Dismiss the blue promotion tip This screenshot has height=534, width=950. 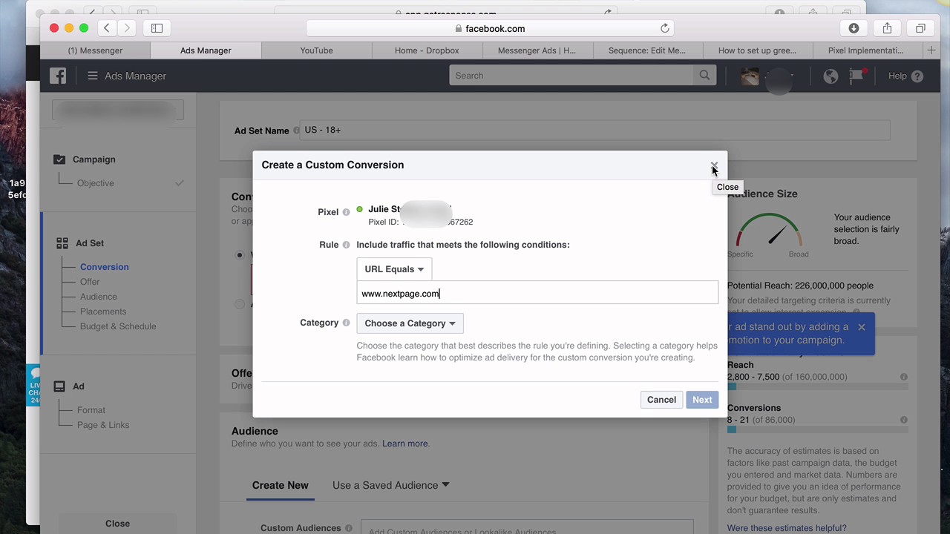point(861,327)
